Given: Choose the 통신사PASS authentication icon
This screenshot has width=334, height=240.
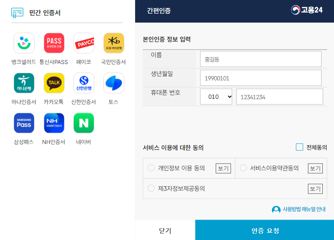Looking at the screenshot, I should coord(54,43).
